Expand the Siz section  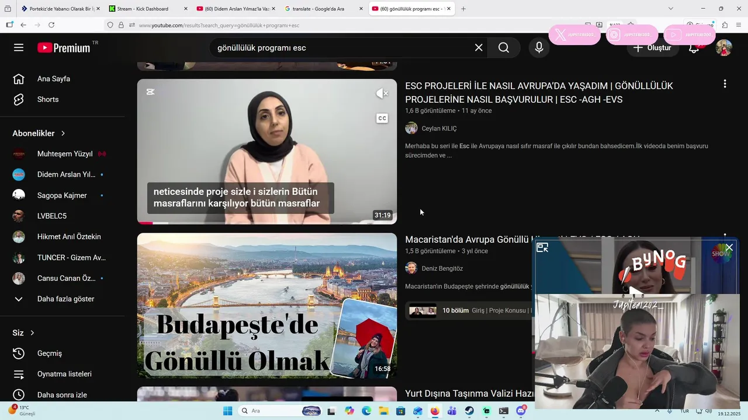[x=23, y=332]
